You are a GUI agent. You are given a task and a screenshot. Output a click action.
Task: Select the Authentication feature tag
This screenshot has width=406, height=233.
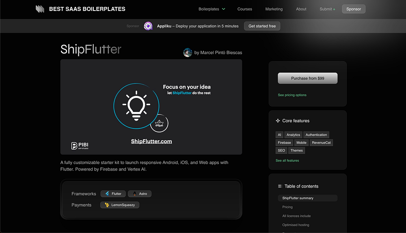click(x=316, y=135)
